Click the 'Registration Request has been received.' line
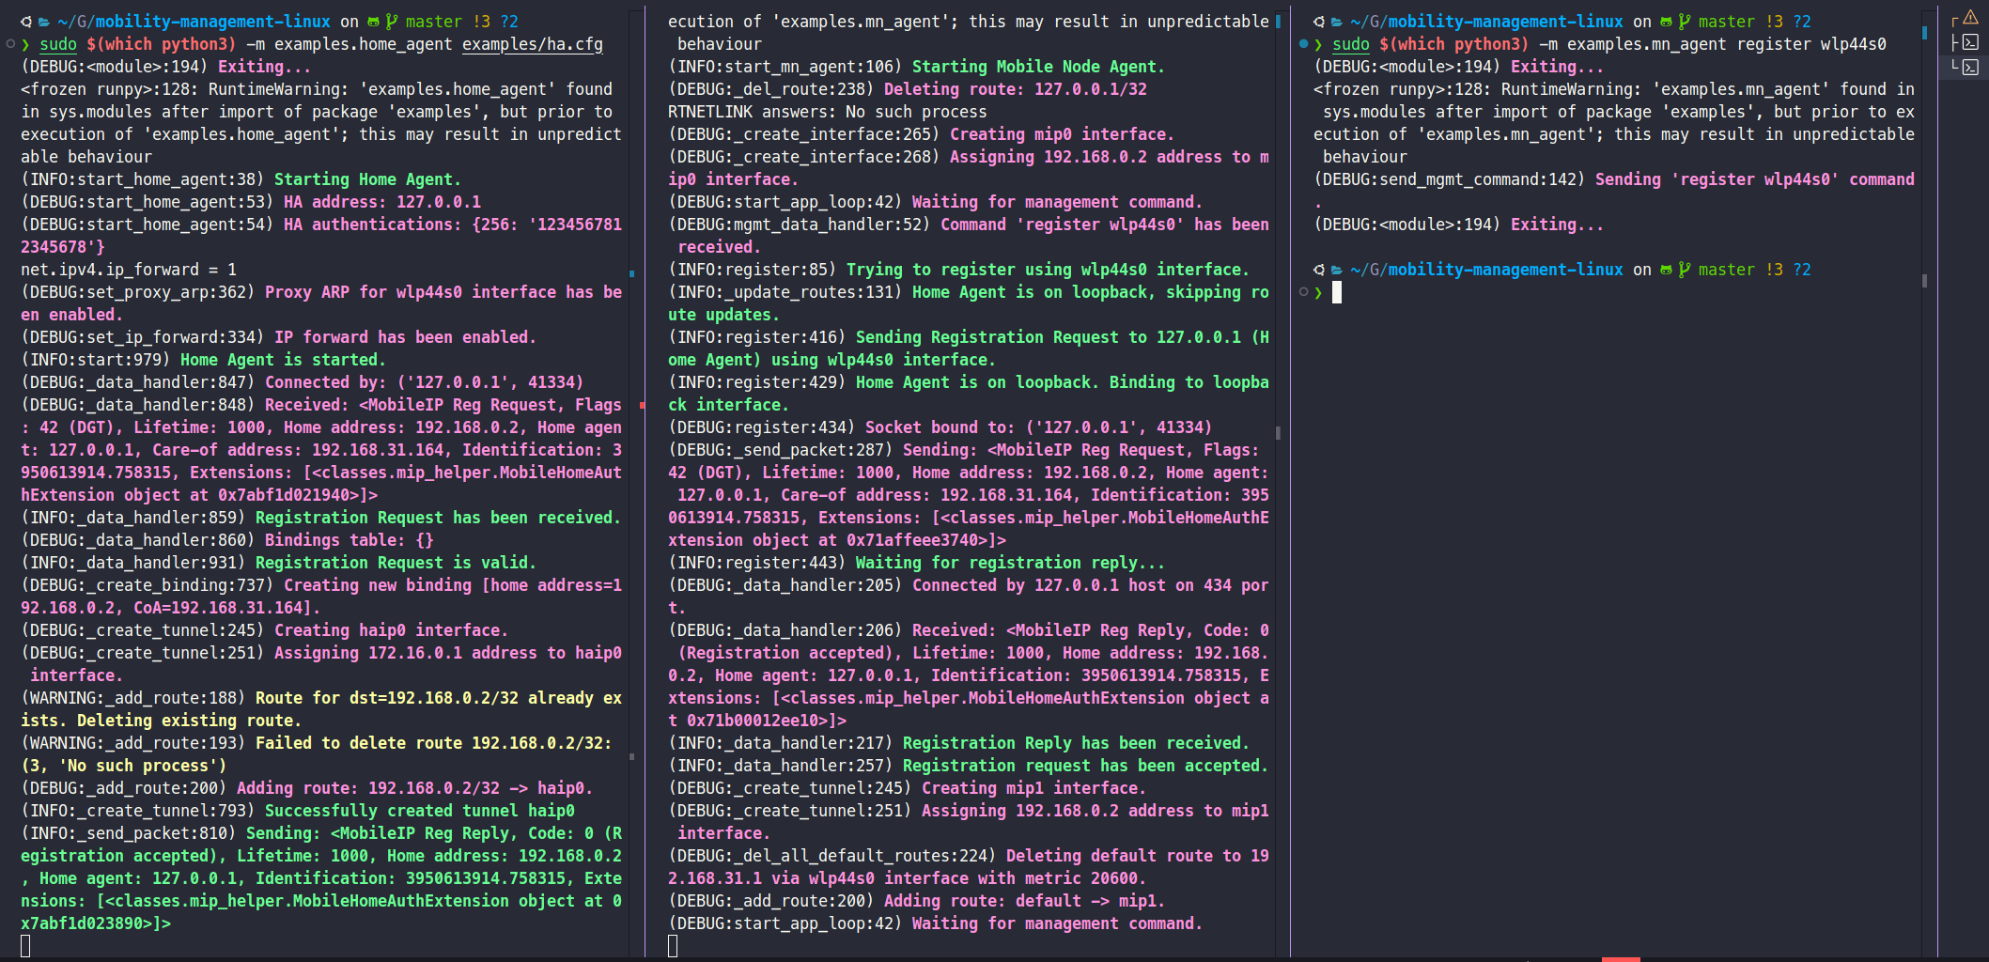The width and height of the screenshot is (1989, 962). 321,518
